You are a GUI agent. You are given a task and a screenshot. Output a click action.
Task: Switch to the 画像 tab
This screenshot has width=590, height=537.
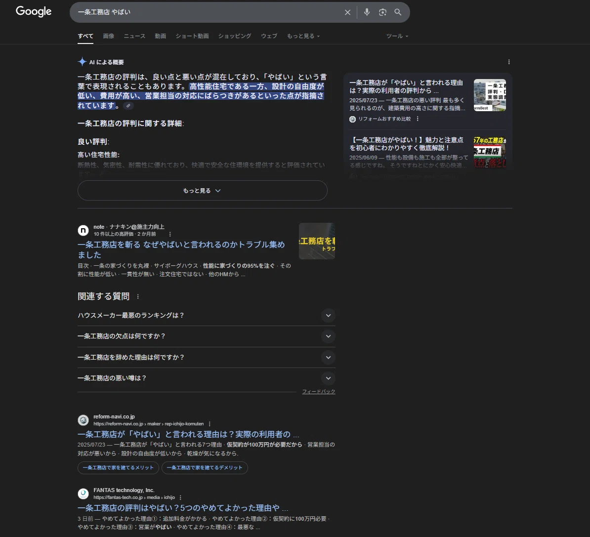pos(108,36)
